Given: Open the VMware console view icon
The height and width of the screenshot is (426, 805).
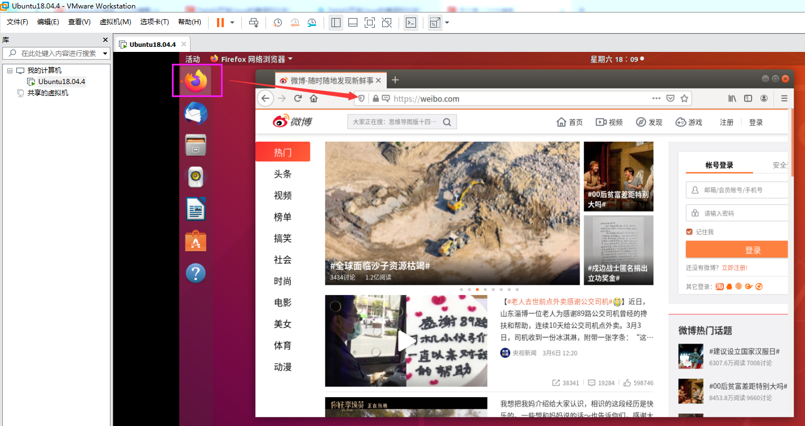Looking at the screenshot, I should click(x=412, y=23).
